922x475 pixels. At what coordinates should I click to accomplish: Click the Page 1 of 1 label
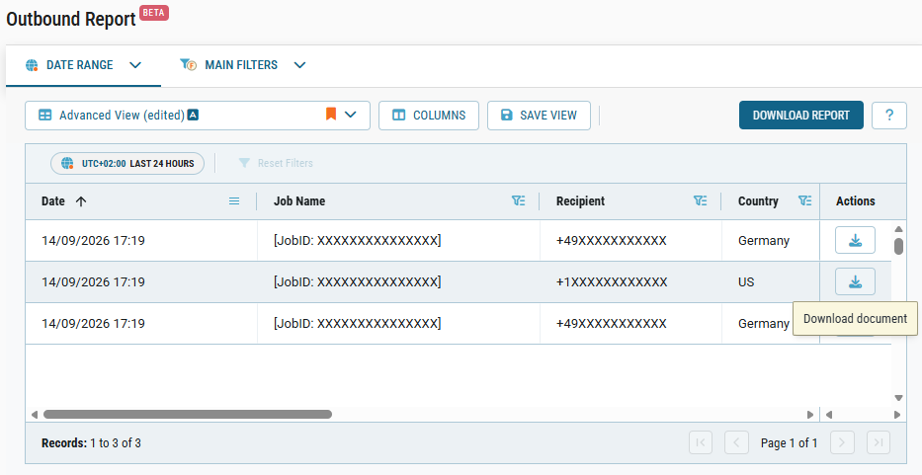790,443
